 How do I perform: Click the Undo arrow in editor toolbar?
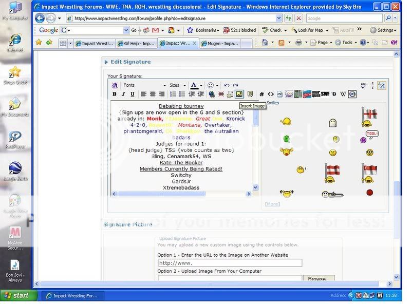[x=227, y=85]
